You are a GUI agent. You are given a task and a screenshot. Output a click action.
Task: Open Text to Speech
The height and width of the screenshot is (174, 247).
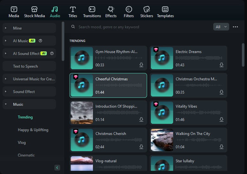pos(29,66)
